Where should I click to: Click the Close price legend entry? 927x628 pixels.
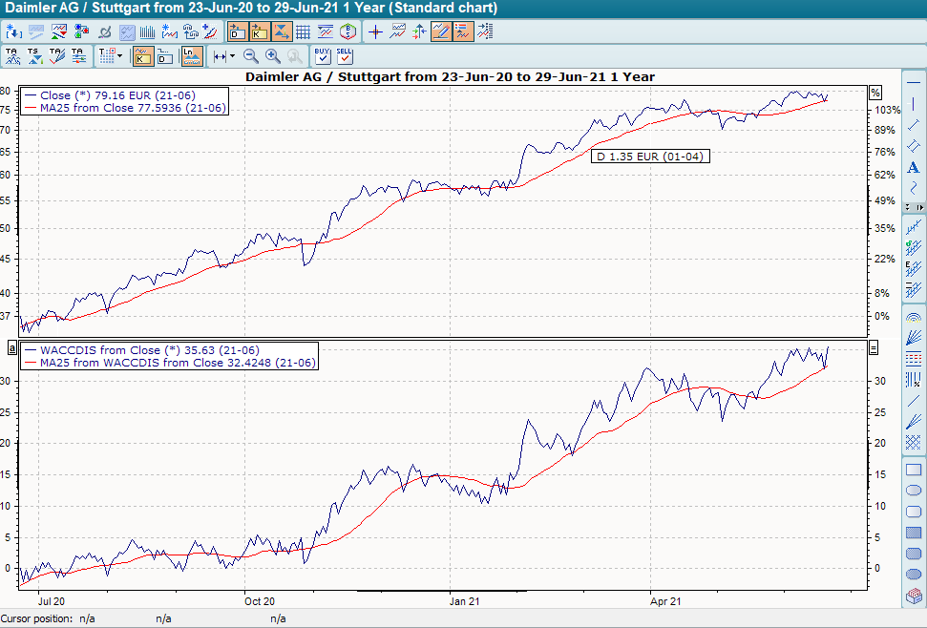124,94
